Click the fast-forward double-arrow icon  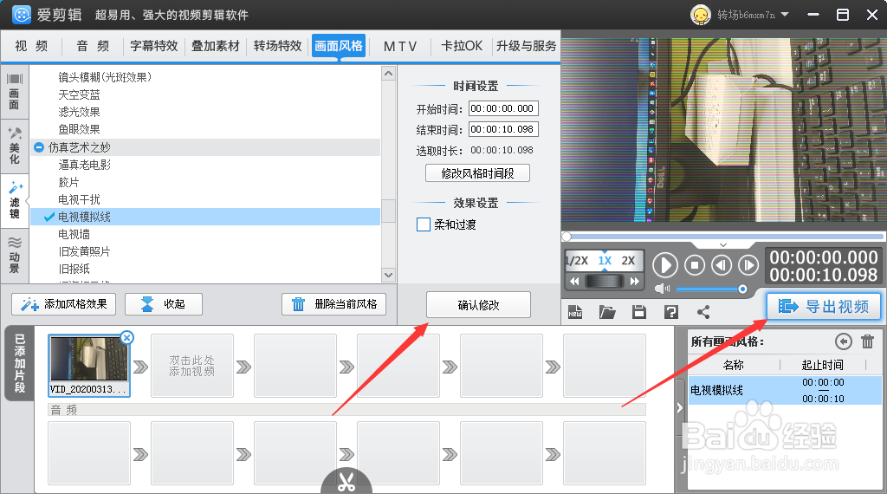635,282
